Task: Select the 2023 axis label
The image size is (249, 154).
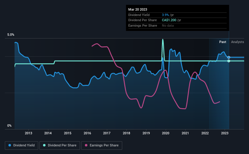Action: 225,133
